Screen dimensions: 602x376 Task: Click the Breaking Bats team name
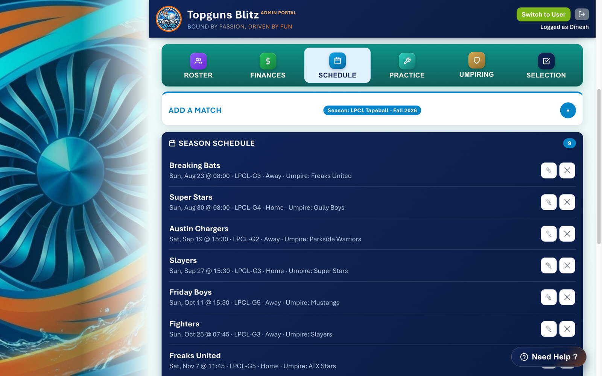coord(195,165)
